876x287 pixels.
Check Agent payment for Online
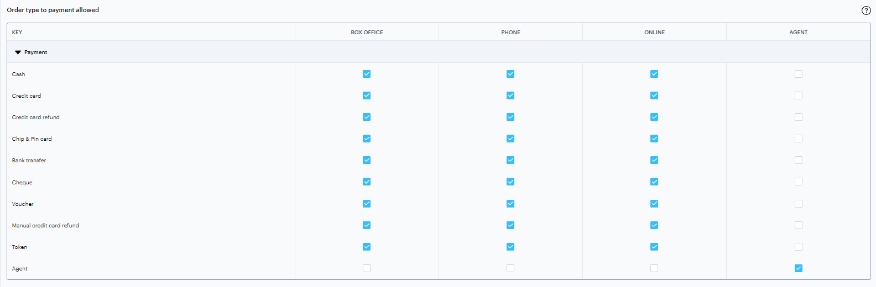click(654, 268)
